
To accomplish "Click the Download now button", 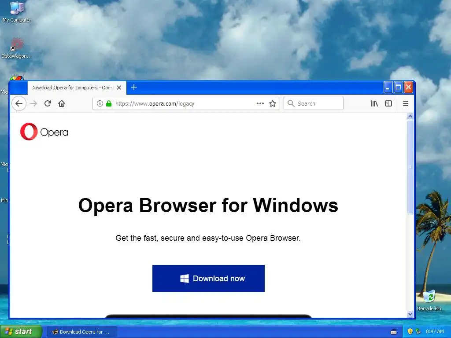I will click(x=208, y=279).
